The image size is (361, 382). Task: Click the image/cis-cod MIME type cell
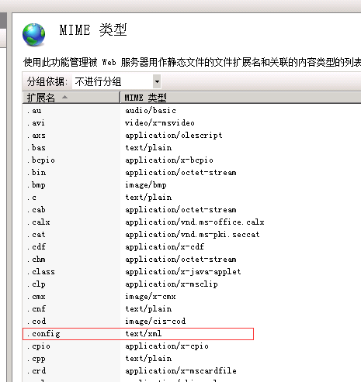[x=155, y=322]
